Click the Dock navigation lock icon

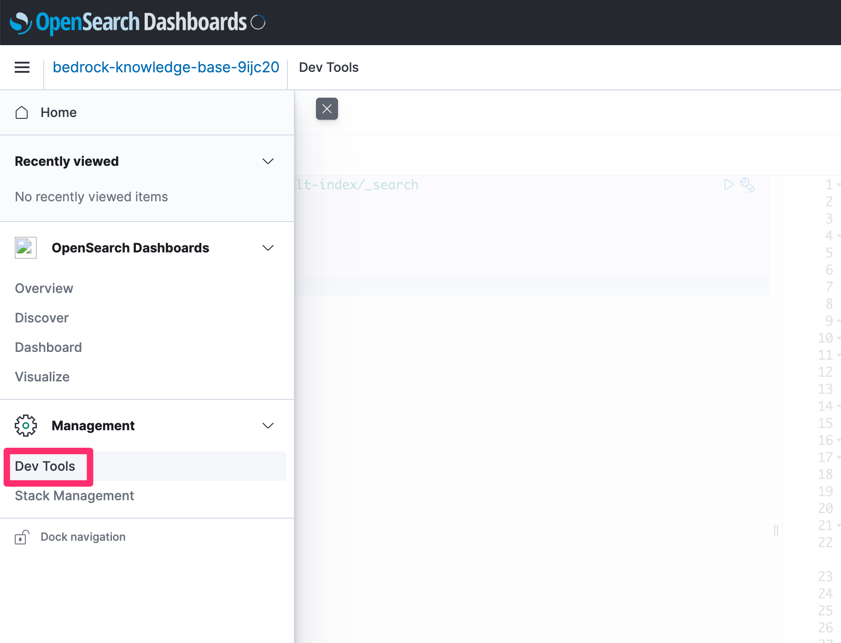coord(22,537)
